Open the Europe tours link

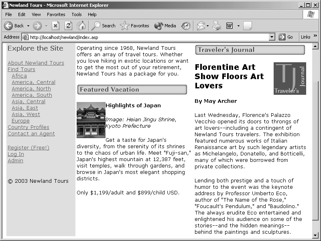[21, 121]
